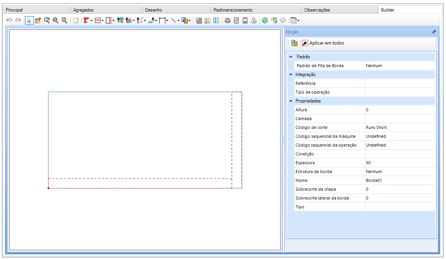The height and width of the screenshot is (259, 446).
Task: Click the Espessura value field
Action: 400,163
